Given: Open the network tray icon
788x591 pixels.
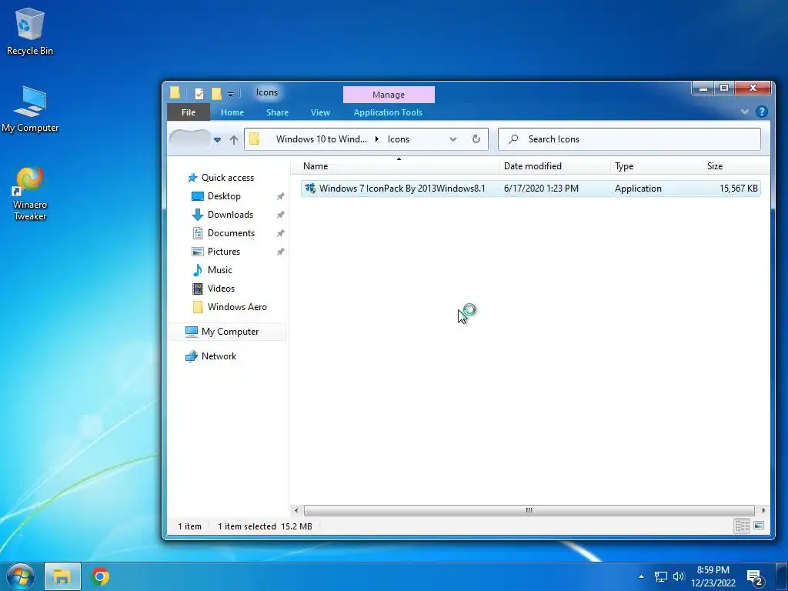Looking at the screenshot, I should pyautogui.click(x=661, y=576).
